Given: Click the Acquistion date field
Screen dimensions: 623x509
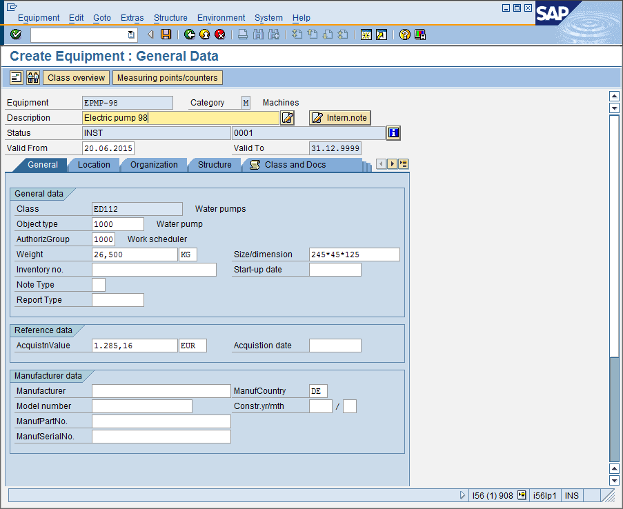Looking at the screenshot, I should [335, 346].
